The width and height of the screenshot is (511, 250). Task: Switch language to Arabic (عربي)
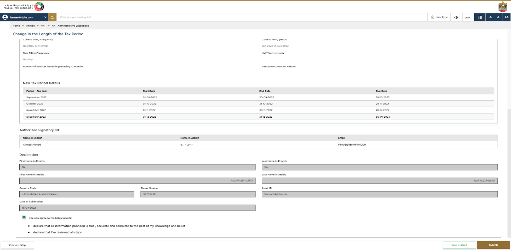tap(468, 17)
